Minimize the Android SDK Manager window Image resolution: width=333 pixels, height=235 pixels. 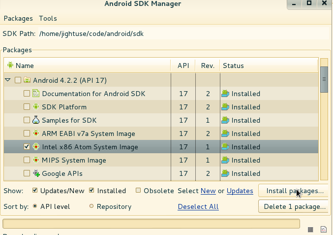pos(294,3)
